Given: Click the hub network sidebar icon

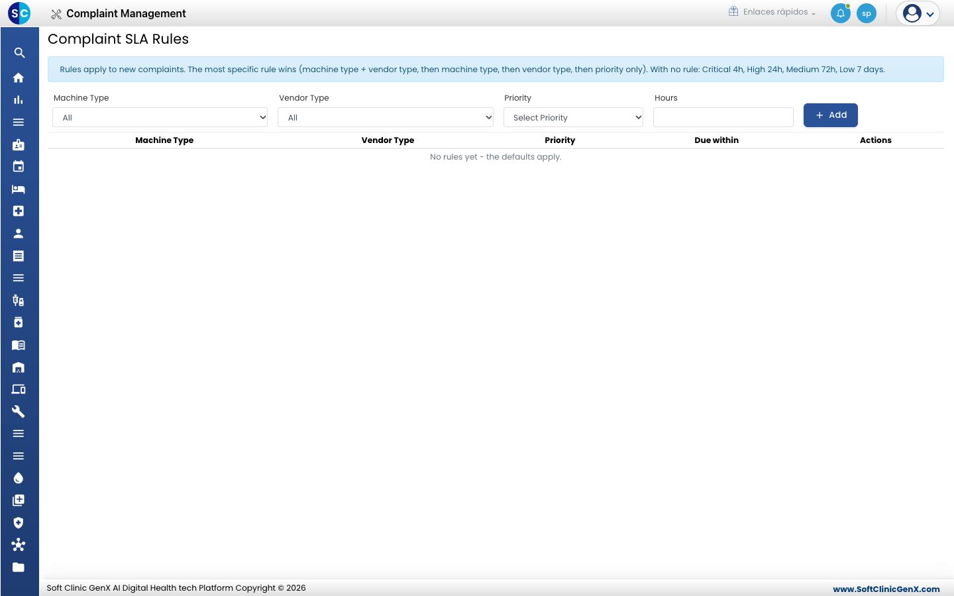Looking at the screenshot, I should pyautogui.click(x=19, y=545).
